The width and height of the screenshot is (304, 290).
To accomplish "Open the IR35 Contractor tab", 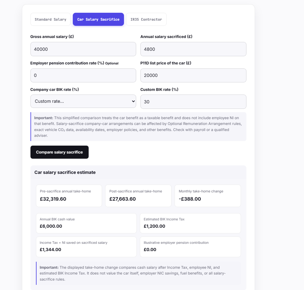I will click(x=146, y=19).
